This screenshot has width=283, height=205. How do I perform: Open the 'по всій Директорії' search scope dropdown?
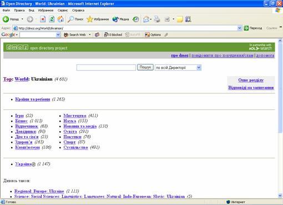click(x=178, y=68)
